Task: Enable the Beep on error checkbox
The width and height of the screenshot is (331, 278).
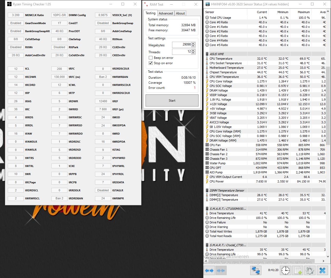Action: [150, 58]
